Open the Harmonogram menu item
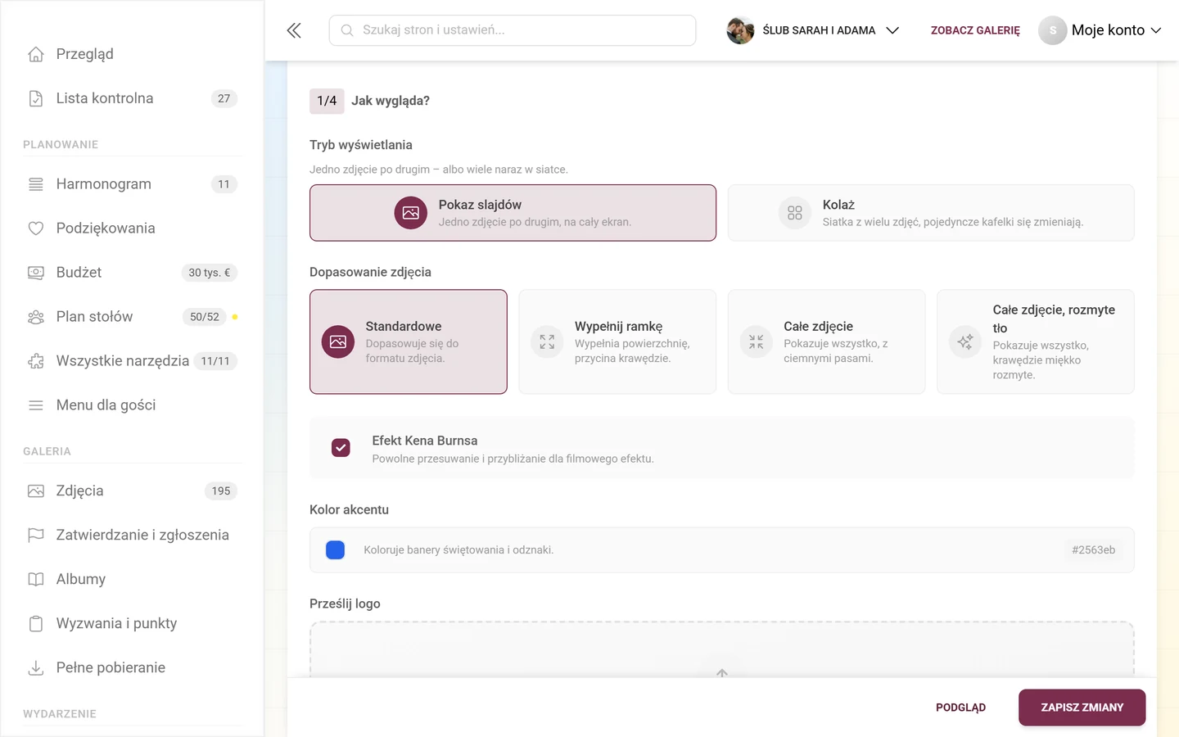Image resolution: width=1179 pixels, height=737 pixels. point(133,184)
